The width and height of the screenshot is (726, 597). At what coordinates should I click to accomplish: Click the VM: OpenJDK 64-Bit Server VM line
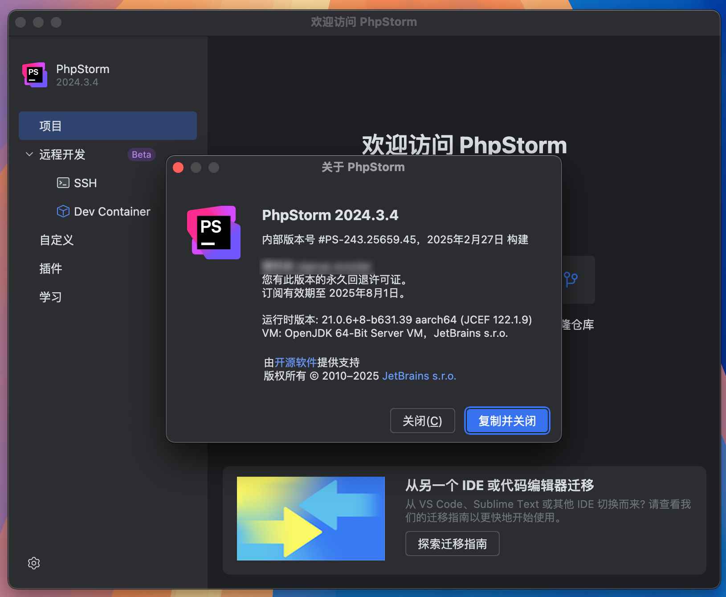point(385,333)
